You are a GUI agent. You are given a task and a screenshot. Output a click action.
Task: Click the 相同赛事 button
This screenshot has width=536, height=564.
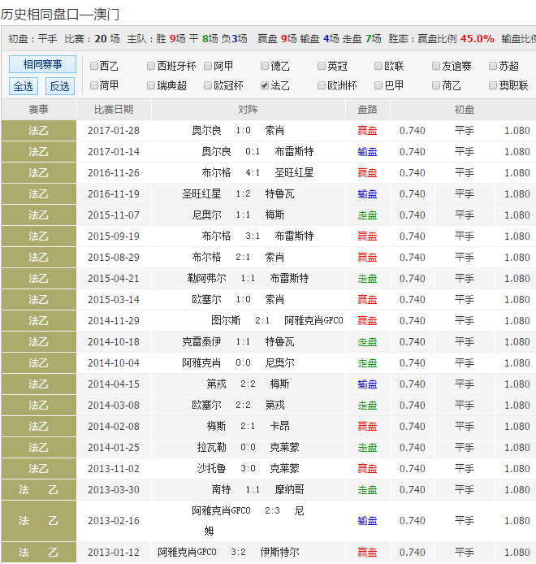42,64
